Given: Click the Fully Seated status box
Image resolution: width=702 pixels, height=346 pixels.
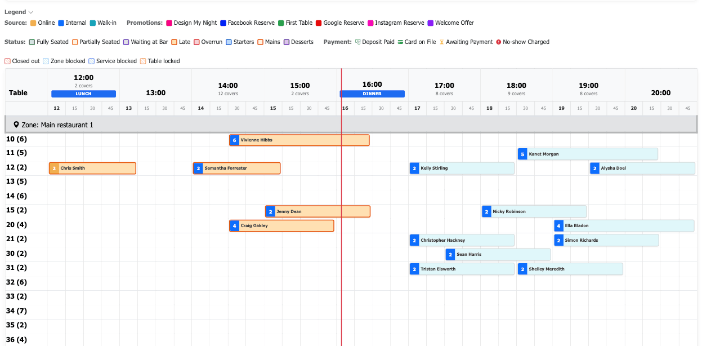Looking at the screenshot, I should click(32, 42).
